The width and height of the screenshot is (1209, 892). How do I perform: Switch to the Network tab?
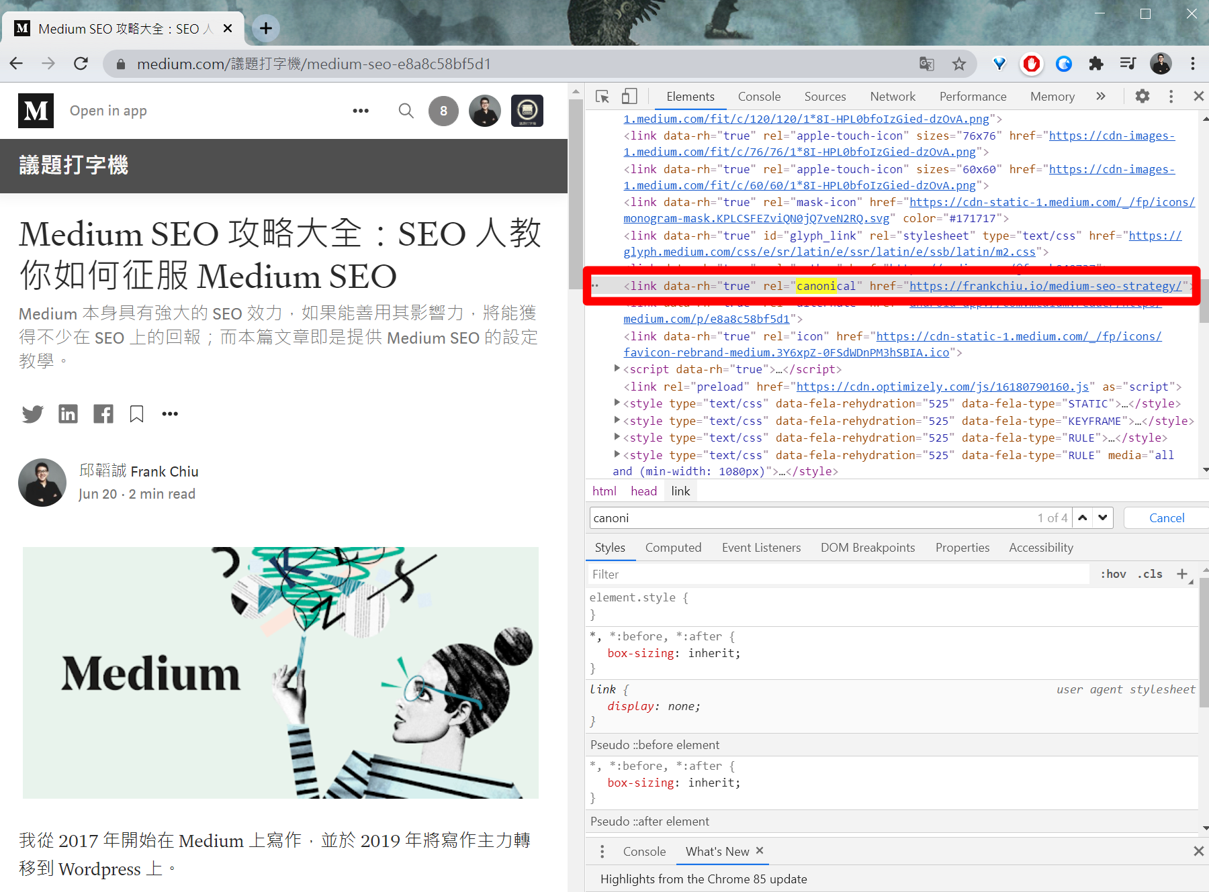pyautogui.click(x=892, y=97)
